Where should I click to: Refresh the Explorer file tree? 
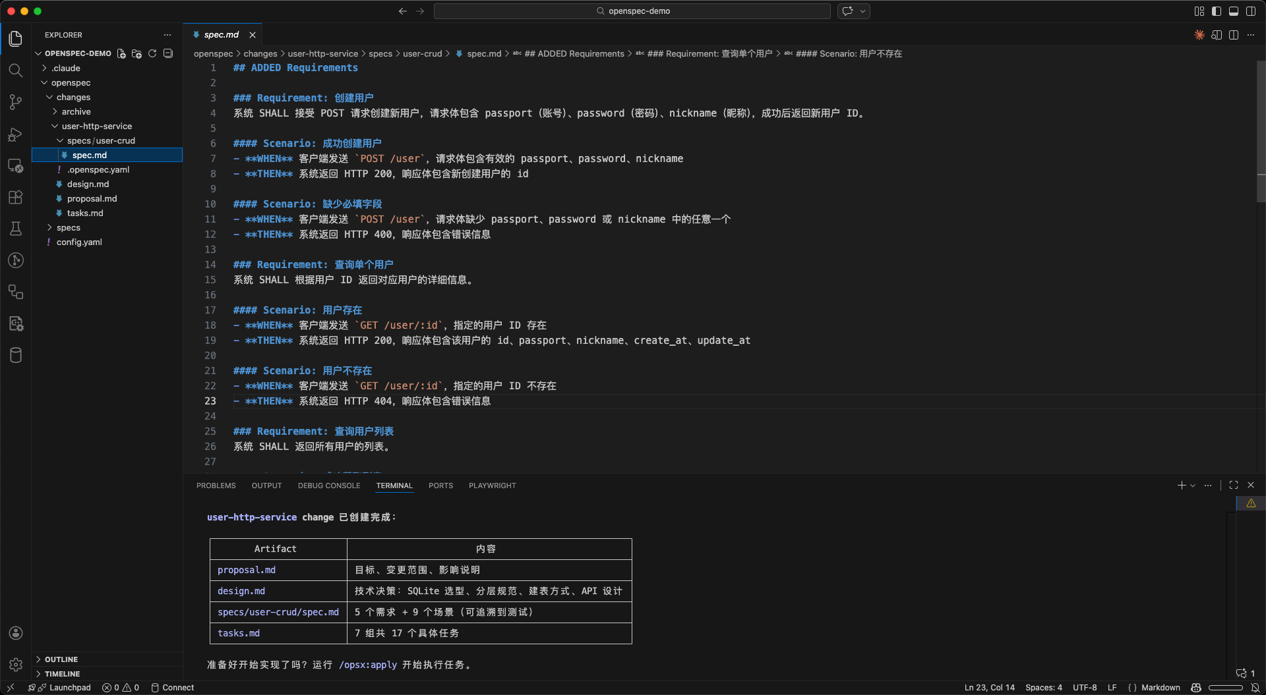click(x=152, y=53)
